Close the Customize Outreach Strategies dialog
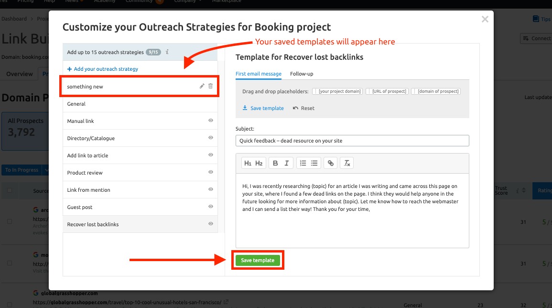Screen dimensions: 552x308 485,20
